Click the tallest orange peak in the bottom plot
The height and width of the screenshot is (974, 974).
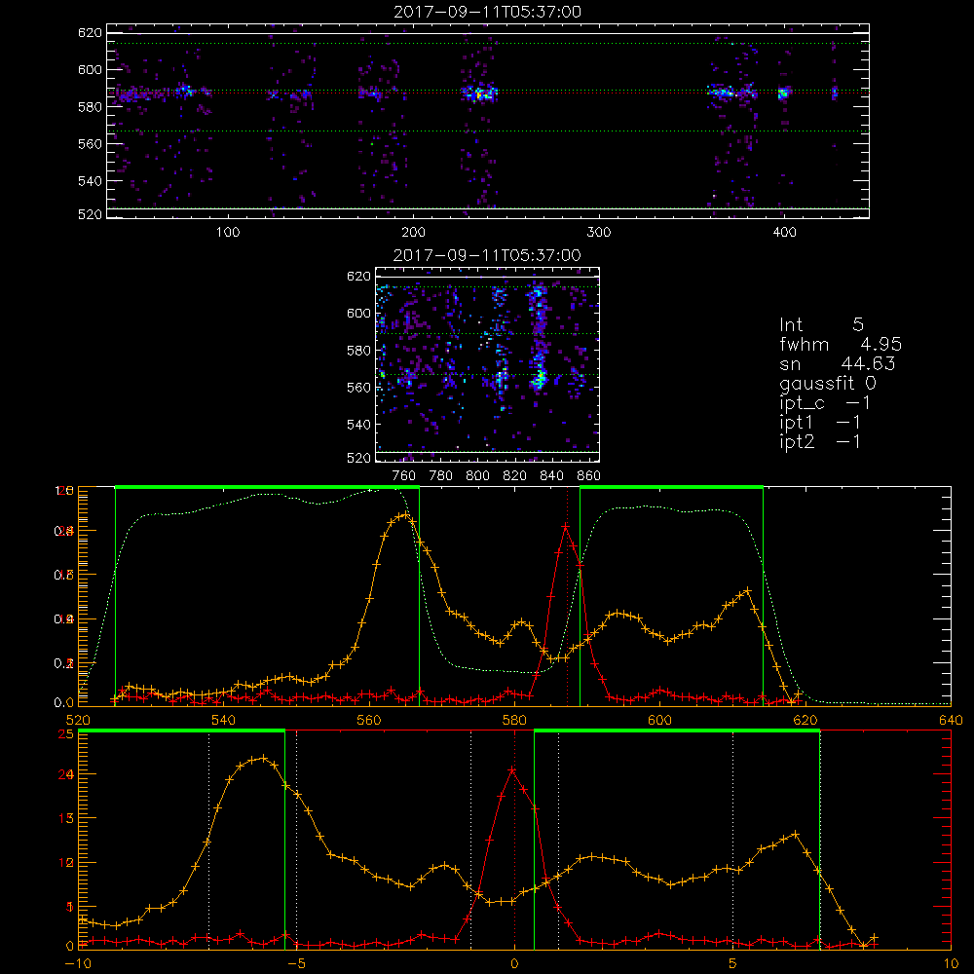tap(264, 759)
